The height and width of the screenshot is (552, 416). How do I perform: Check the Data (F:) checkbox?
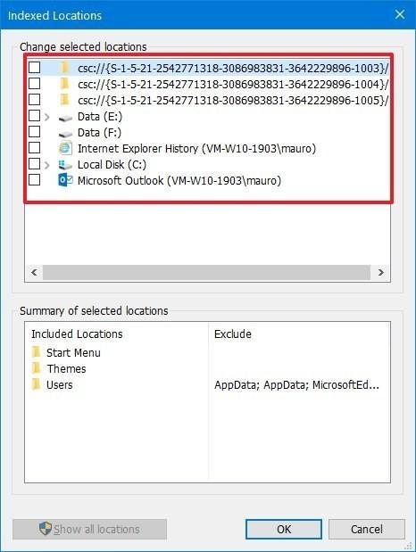click(x=34, y=132)
